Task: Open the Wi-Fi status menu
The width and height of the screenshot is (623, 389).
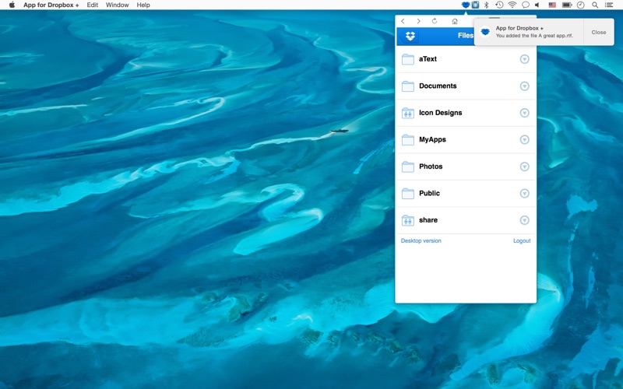Action: coord(512,5)
